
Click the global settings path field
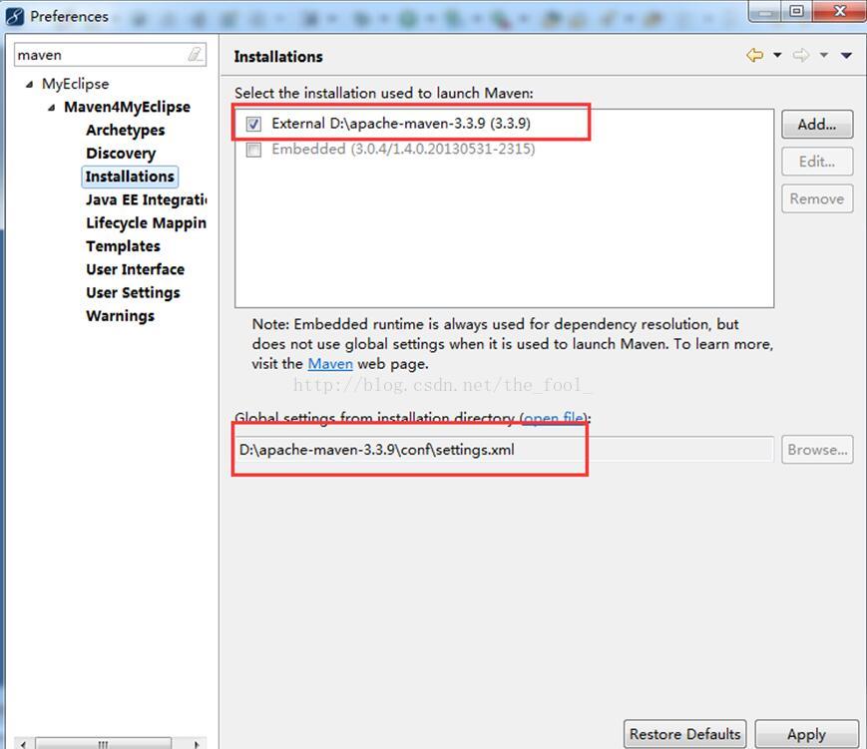(504, 450)
